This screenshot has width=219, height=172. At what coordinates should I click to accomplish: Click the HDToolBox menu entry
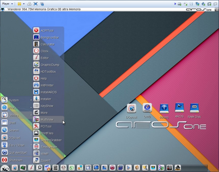[x=48, y=72]
